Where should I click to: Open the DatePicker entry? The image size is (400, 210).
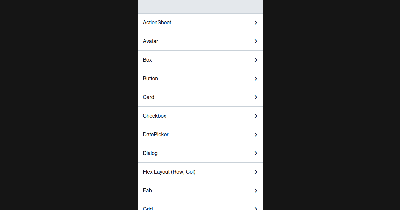coord(156,135)
